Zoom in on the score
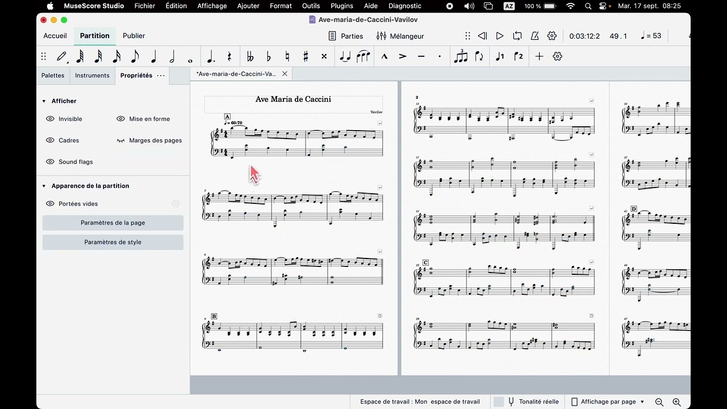Screen dimensions: 727x409 click(x=676, y=402)
